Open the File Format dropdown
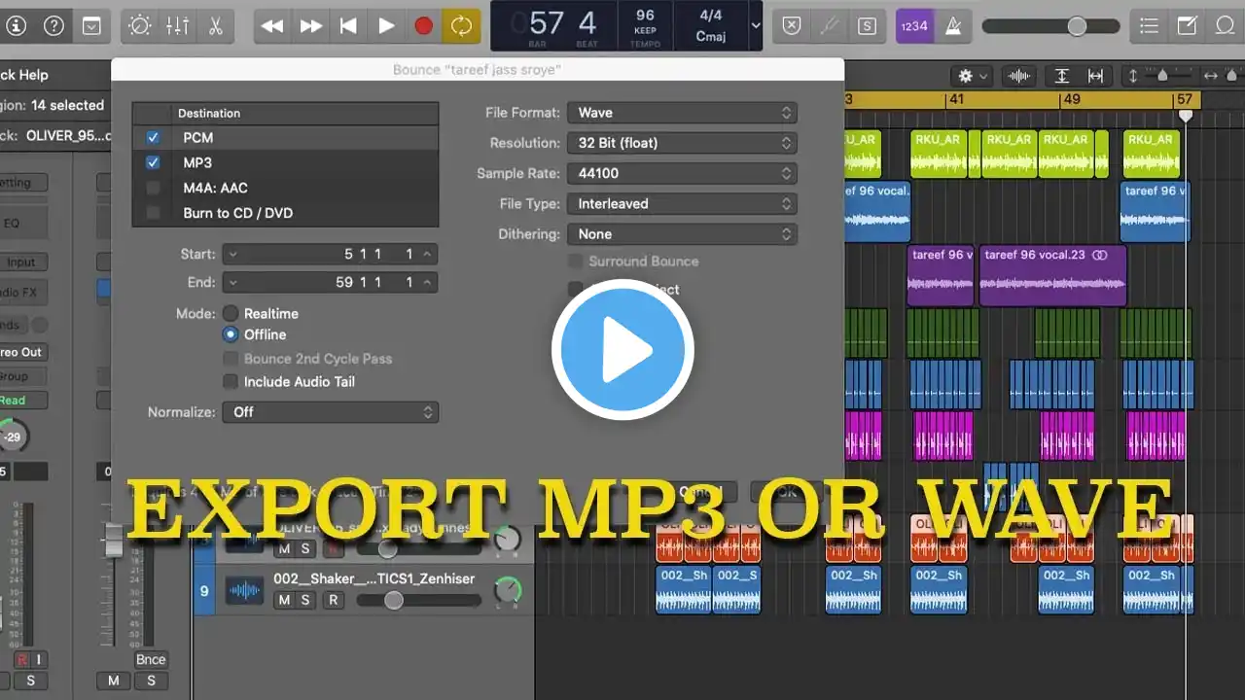Image resolution: width=1245 pixels, height=700 pixels. pyautogui.click(x=681, y=113)
